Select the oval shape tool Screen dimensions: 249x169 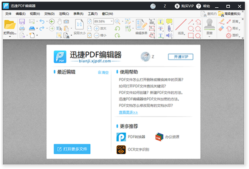pos(191,29)
